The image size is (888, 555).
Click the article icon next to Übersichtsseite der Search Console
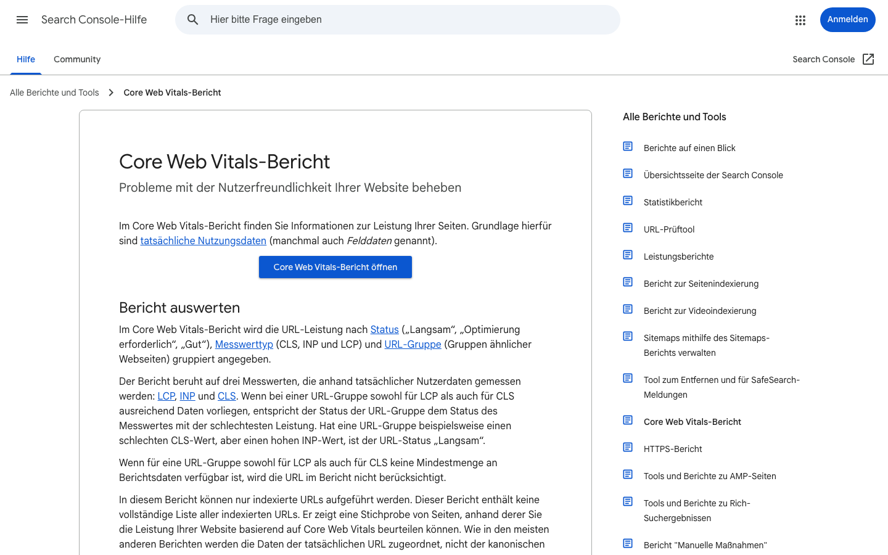pos(628,173)
